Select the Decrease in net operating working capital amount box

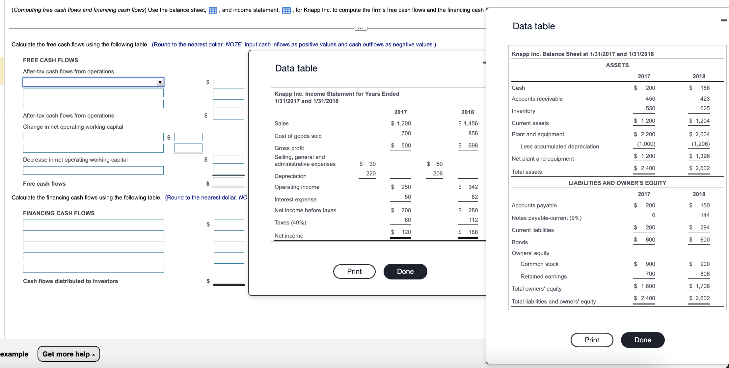point(229,159)
